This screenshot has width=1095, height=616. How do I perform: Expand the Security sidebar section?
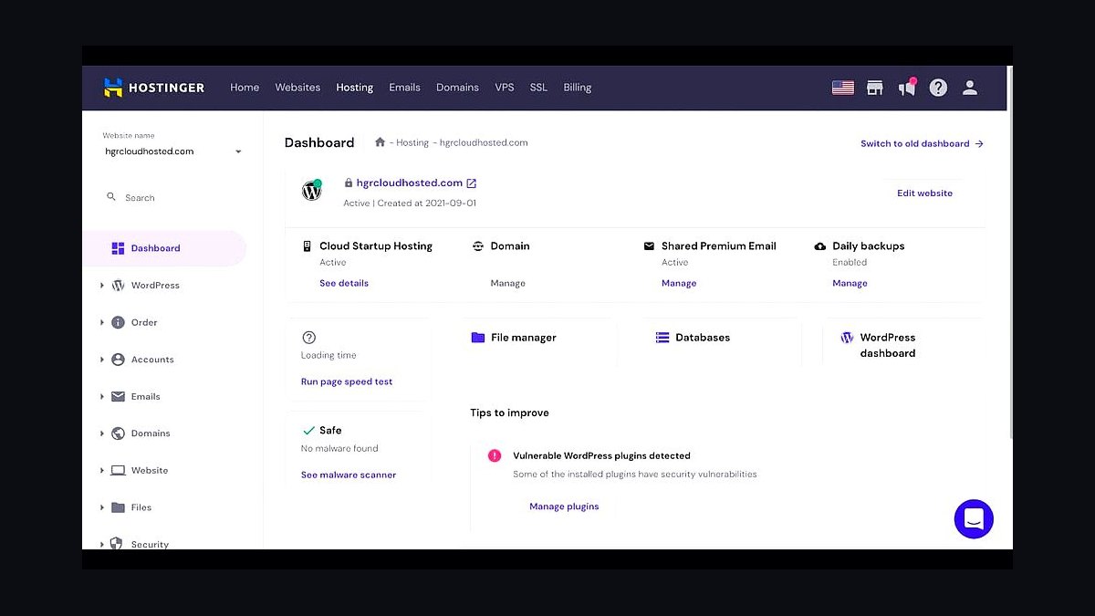102,544
